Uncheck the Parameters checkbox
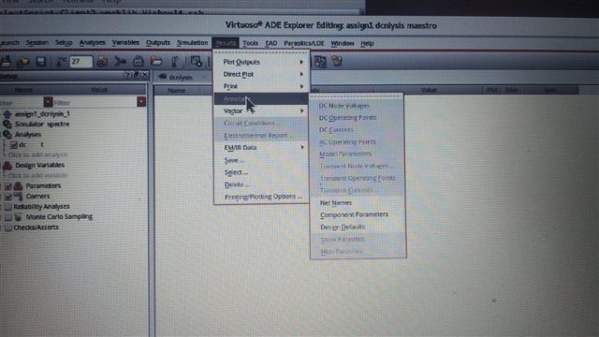Viewport: 599px width, 337px height. (x=8, y=186)
